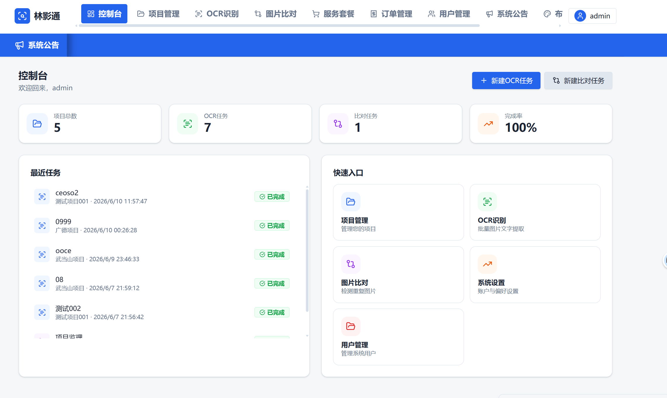
Task: Open the 08 recent task
Action: [162, 283]
